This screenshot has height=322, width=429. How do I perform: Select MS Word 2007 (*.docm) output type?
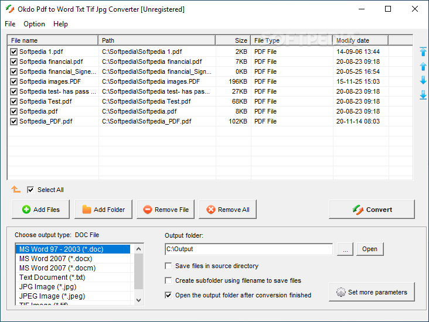(73, 268)
